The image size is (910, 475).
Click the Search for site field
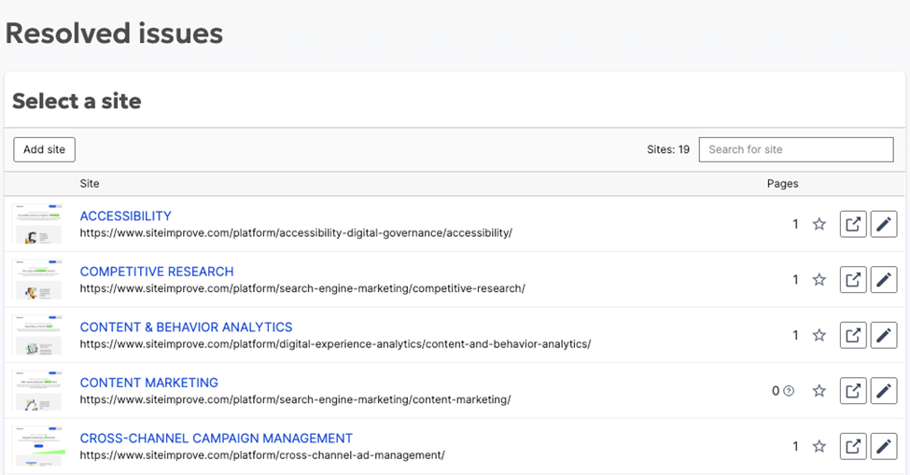(x=795, y=149)
